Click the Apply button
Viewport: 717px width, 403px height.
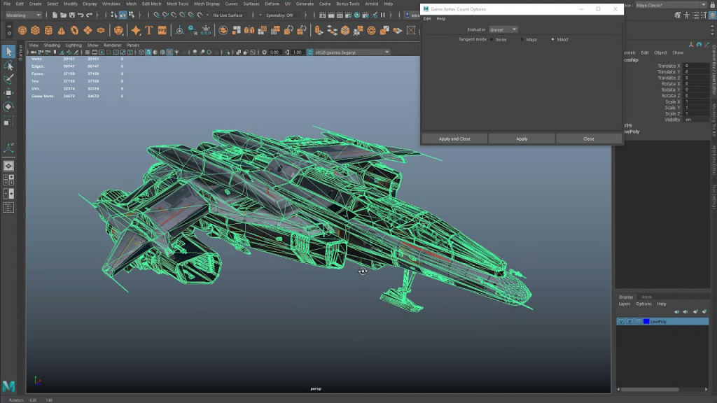(x=522, y=139)
